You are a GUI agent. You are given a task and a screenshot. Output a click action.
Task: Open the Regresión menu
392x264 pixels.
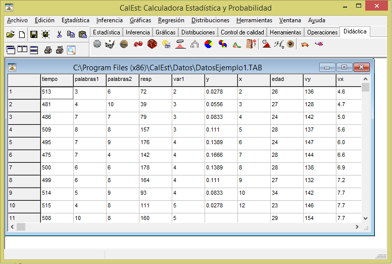click(171, 20)
